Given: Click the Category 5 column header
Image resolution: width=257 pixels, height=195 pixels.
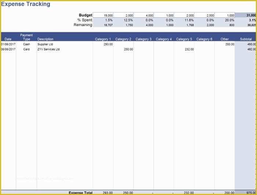Looking at the screenshot, I should pyautogui.click(x=184, y=39).
